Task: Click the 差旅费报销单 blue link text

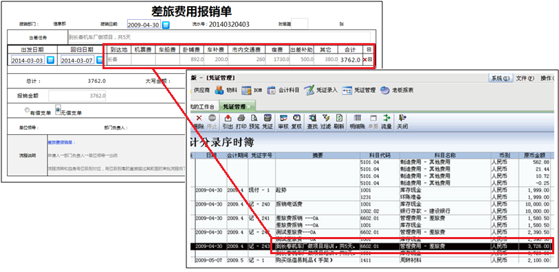Action: [62, 143]
